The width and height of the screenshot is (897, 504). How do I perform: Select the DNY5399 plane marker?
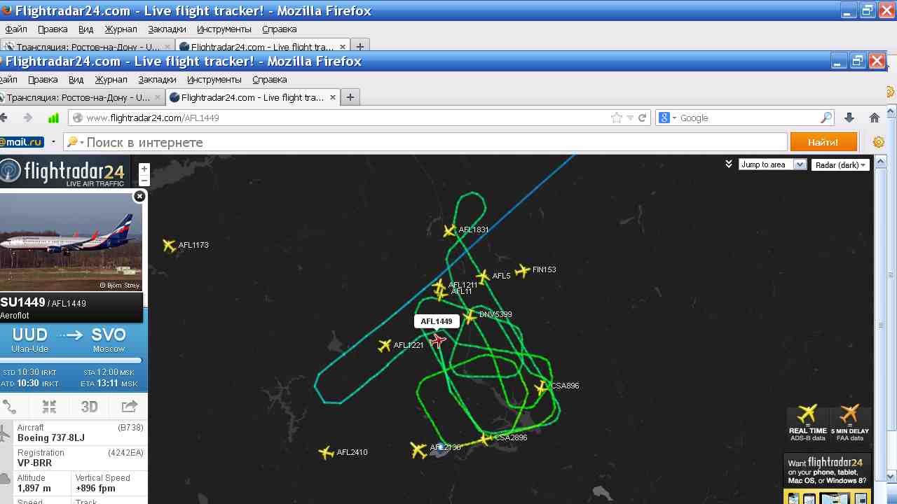(x=470, y=316)
